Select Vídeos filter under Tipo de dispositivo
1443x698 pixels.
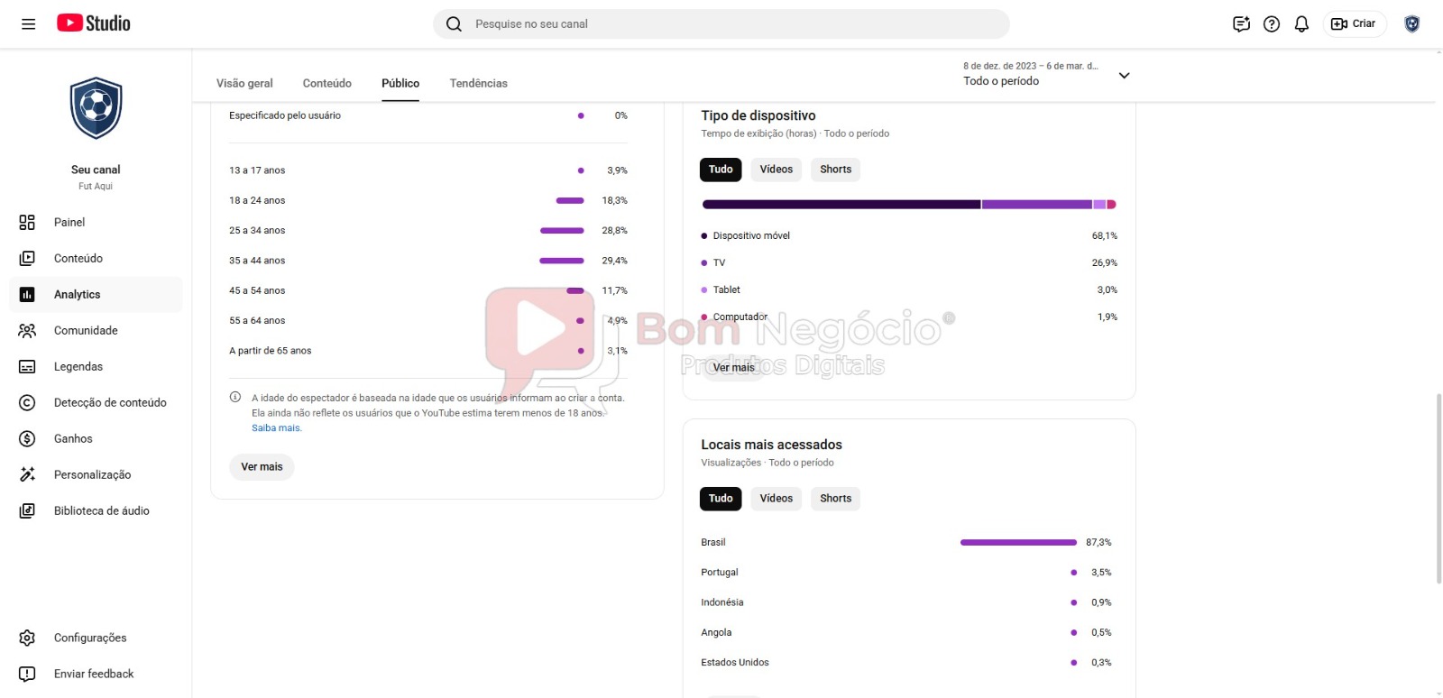coord(776,170)
